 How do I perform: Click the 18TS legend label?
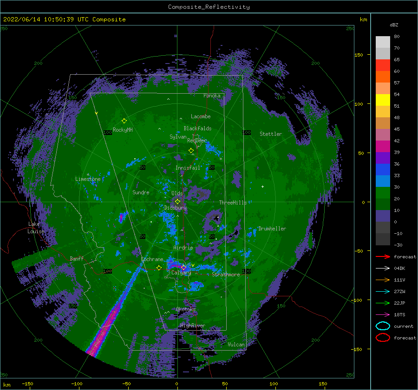click(399, 315)
